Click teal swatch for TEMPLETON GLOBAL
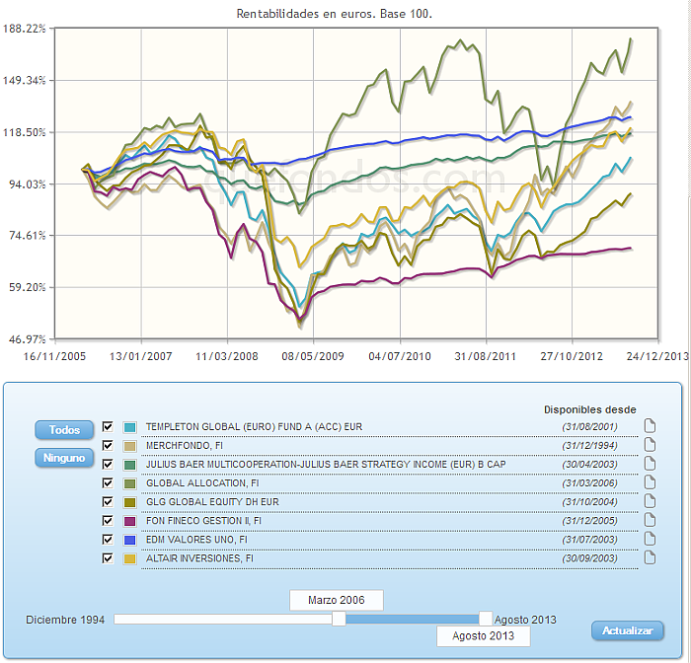The image size is (691, 663). [x=129, y=427]
